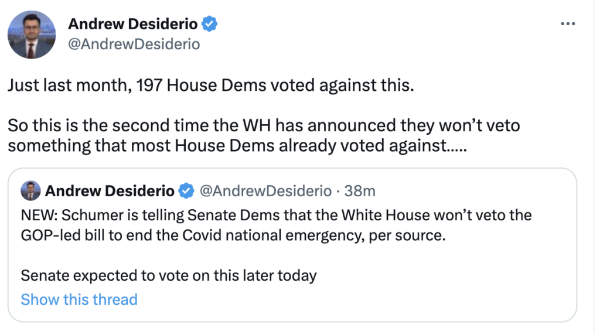Click "Senate expected to vote on this later today"
Screen dimensions: 600x334
169,275
